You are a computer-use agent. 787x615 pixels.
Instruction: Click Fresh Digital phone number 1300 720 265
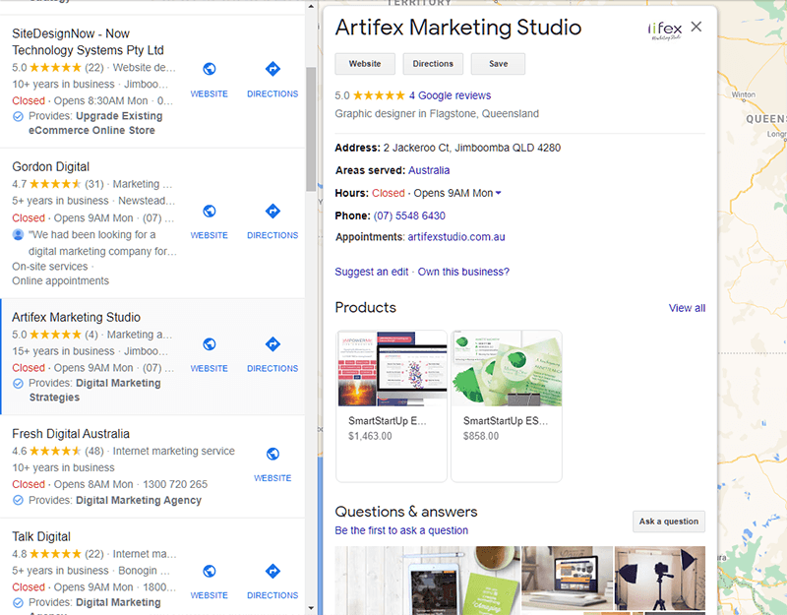coord(175,484)
